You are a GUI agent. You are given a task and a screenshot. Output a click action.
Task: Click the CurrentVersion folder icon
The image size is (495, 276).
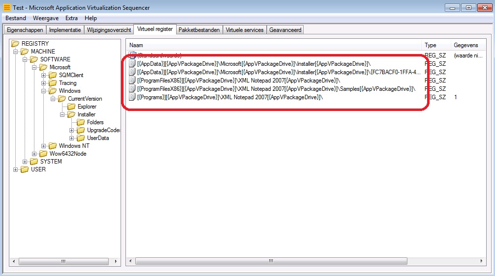(62, 99)
